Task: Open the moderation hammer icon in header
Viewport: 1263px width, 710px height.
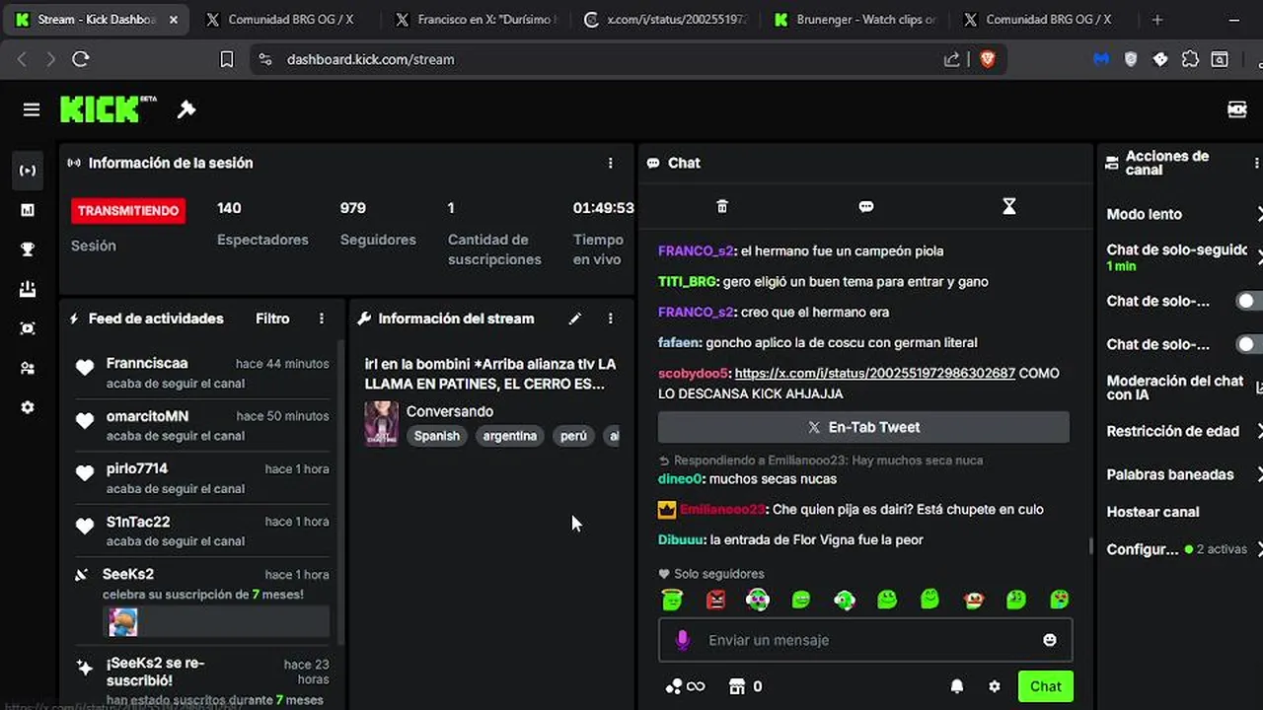Action: click(186, 109)
